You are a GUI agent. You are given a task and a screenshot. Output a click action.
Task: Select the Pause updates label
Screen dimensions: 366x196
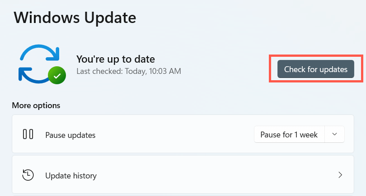70,135
